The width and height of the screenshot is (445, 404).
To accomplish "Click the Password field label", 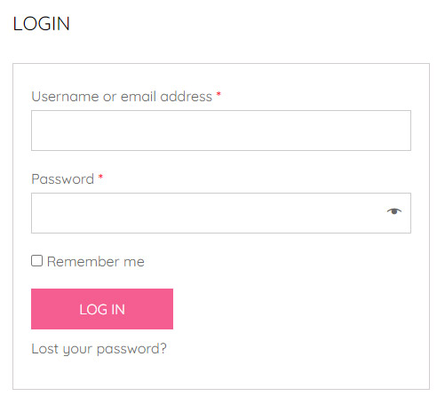I will 63,179.
